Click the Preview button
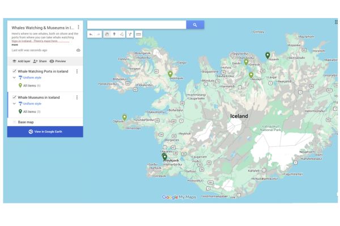This screenshot has height=226, width=340. (58, 61)
